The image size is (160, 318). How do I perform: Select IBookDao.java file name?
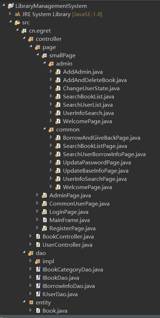click(61, 278)
